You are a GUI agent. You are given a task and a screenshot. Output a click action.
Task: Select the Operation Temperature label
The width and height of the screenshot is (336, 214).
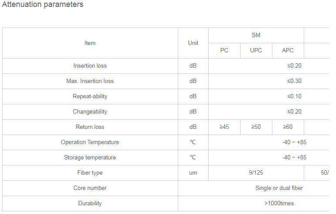[x=90, y=142]
